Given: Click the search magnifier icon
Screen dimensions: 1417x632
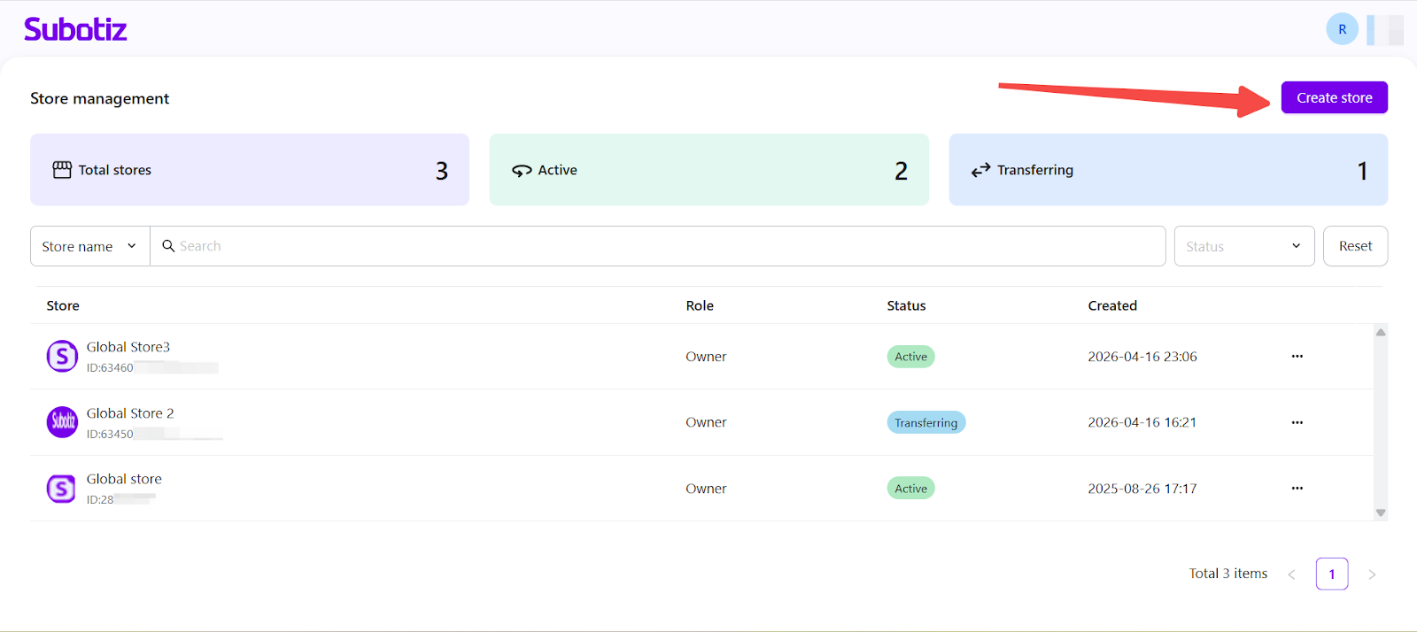Looking at the screenshot, I should coord(168,246).
